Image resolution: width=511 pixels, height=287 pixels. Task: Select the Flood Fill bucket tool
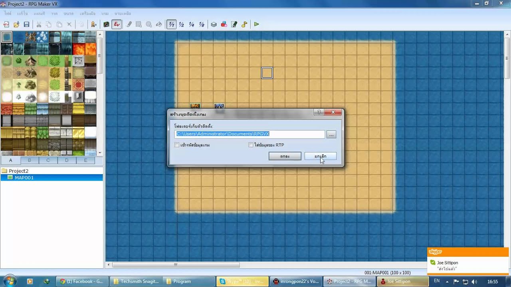158,24
